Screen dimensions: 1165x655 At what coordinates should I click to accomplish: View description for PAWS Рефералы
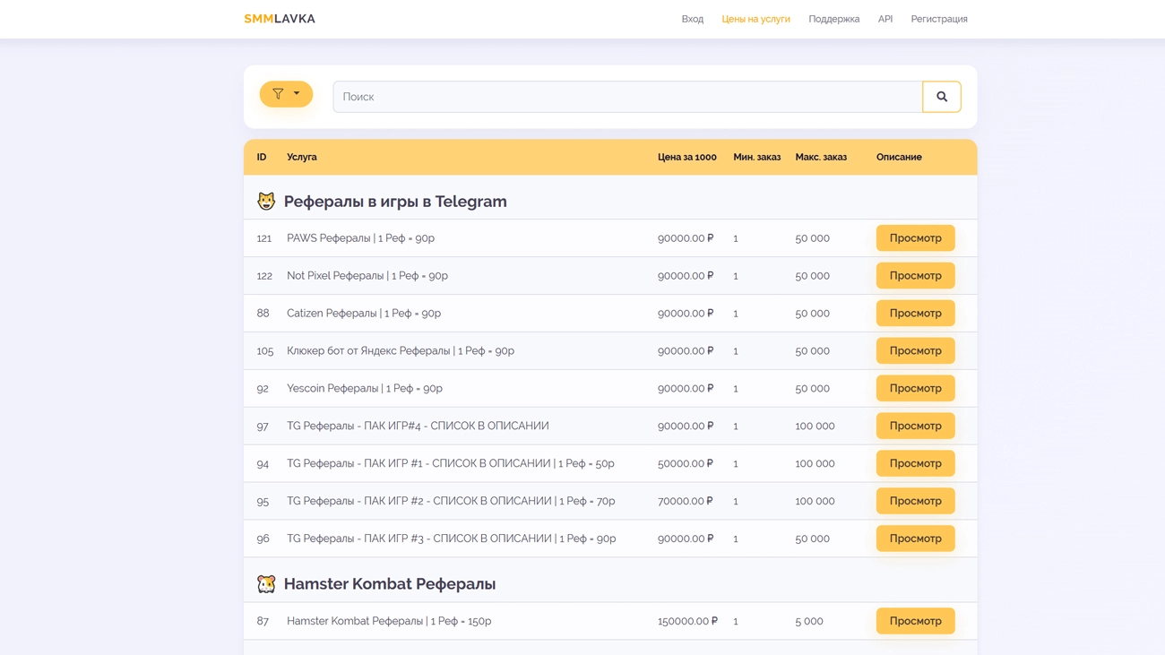[x=915, y=238]
